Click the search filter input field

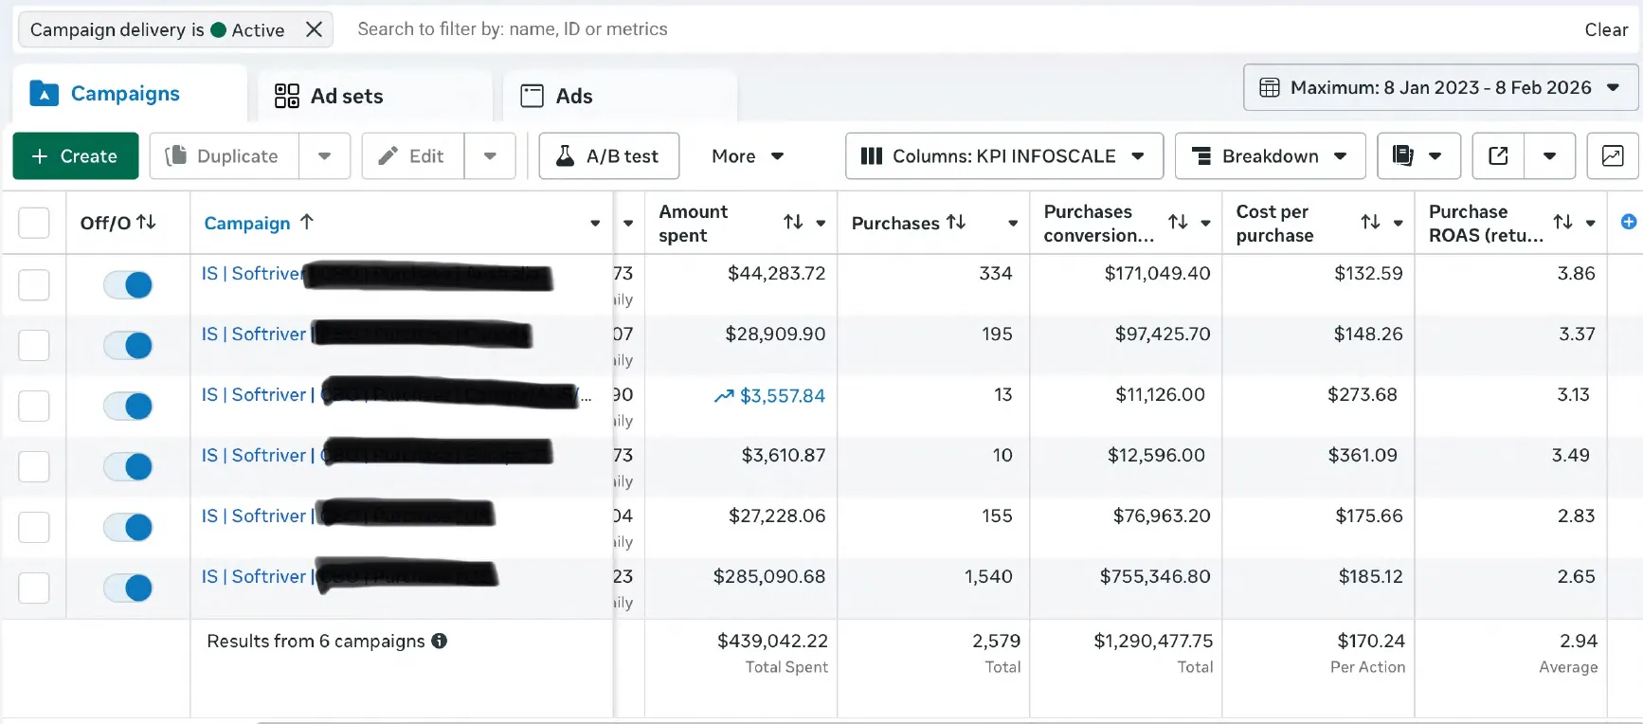853,29
